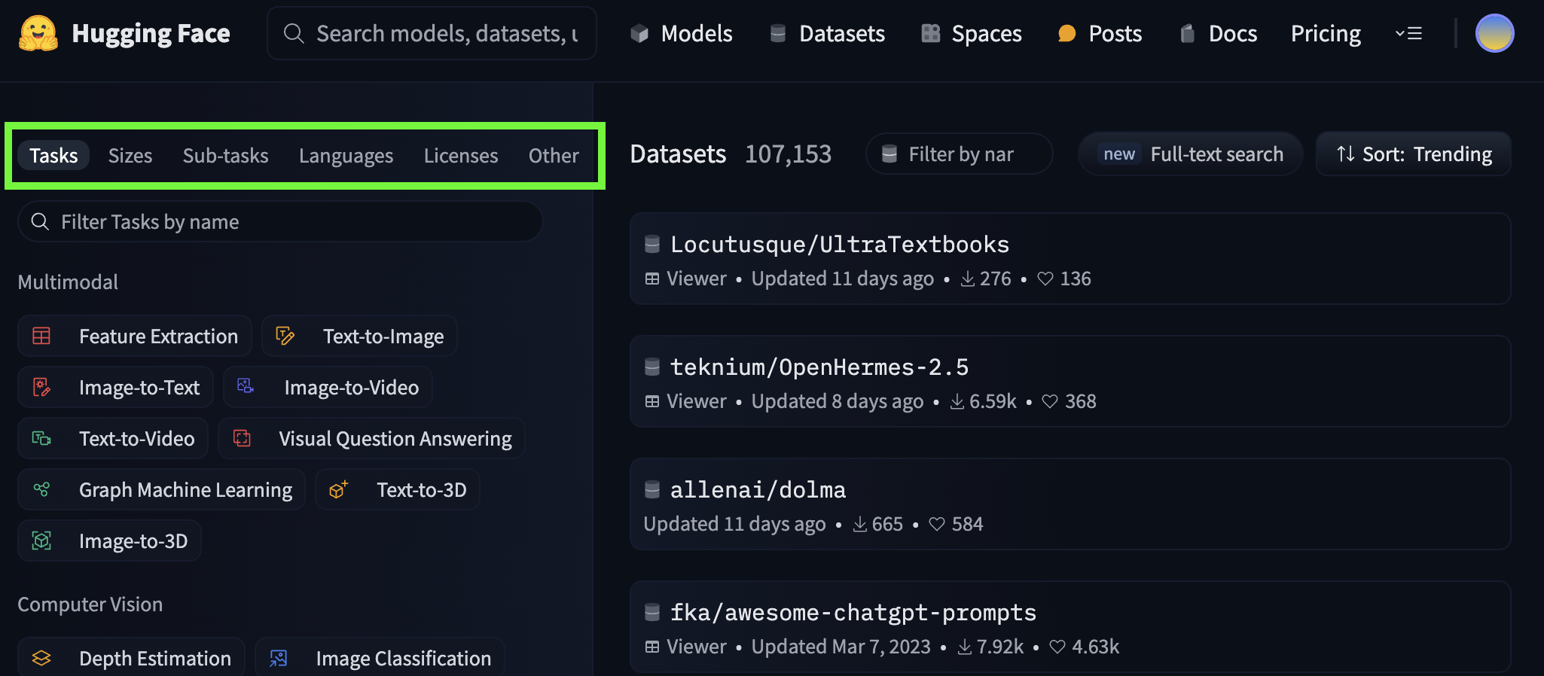Filter by Text-to-3D task

[x=397, y=489]
